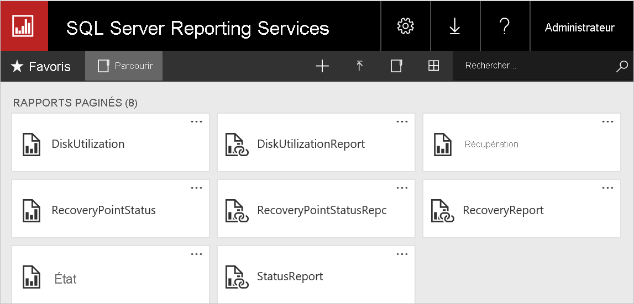
Task: Show more options for StatusReport
Action: [x=402, y=254]
